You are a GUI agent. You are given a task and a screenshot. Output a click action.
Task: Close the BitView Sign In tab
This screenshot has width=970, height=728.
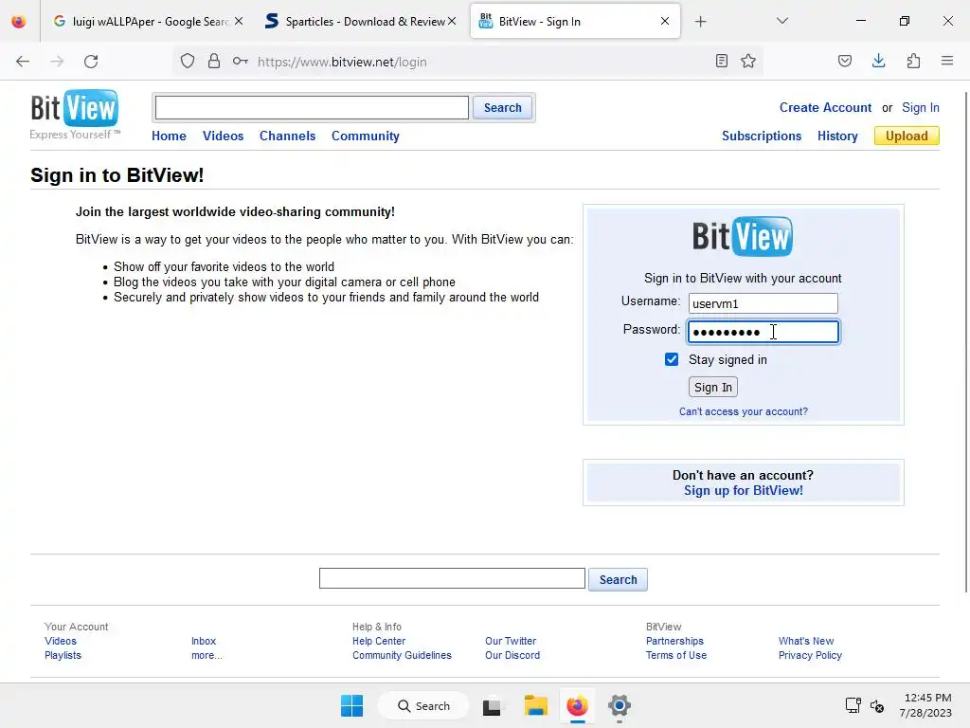click(x=665, y=21)
